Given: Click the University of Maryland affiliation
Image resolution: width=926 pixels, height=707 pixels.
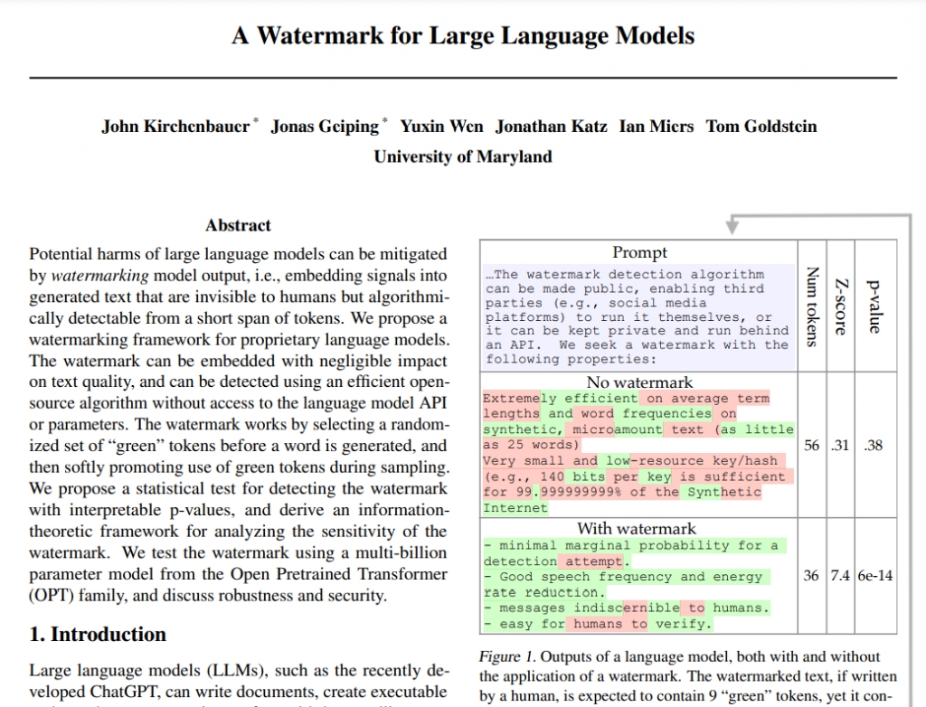Looking at the screenshot, I should [463, 156].
